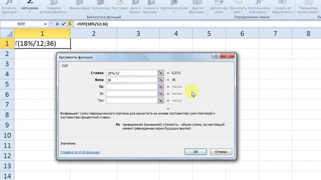Click the Ставка input field
This screenshot has height=180, width=321.
point(131,73)
